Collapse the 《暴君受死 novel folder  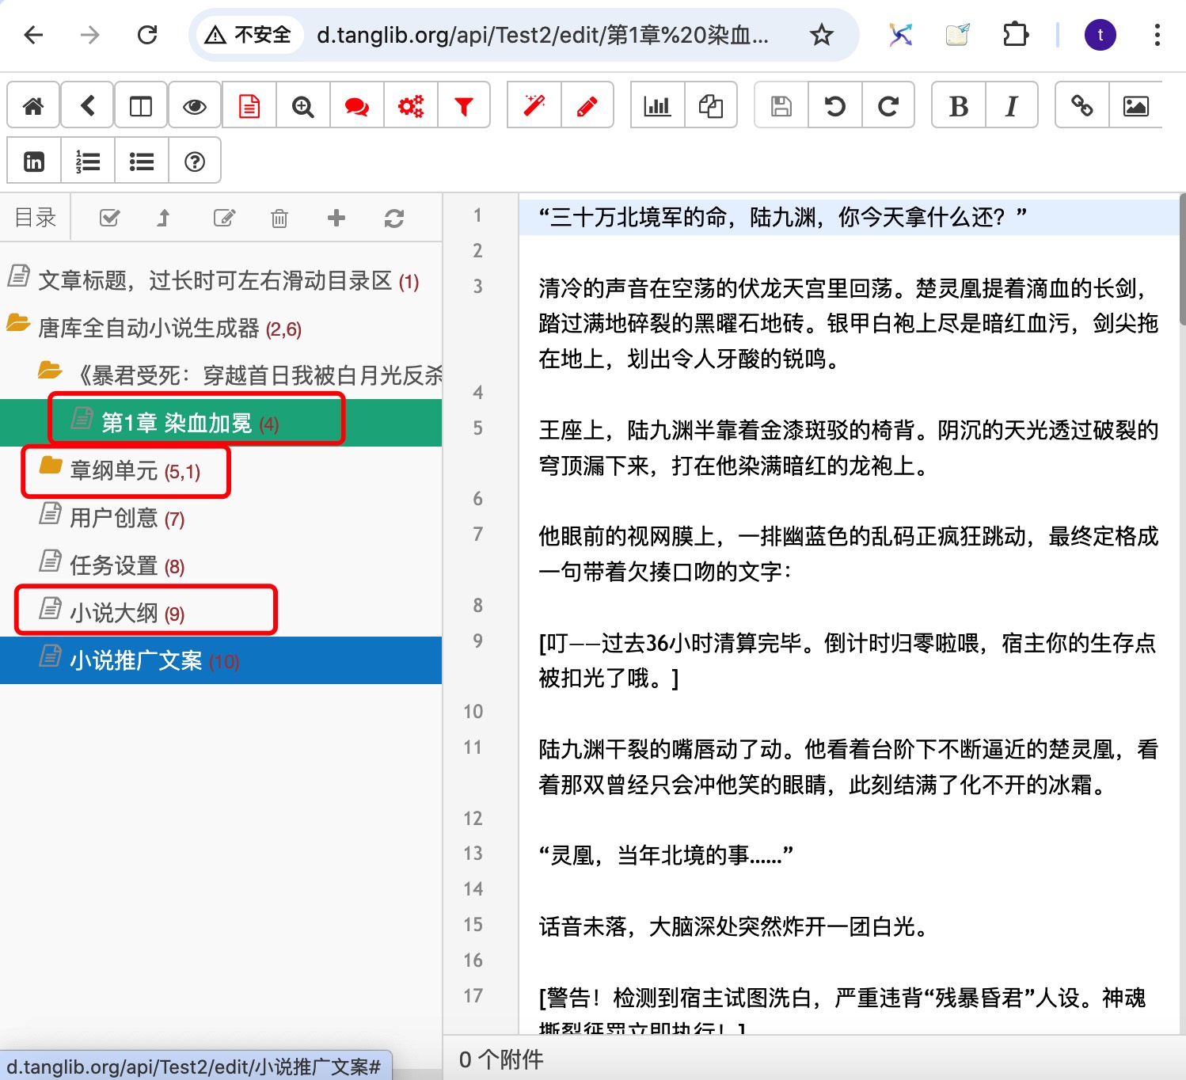coord(50,371)
